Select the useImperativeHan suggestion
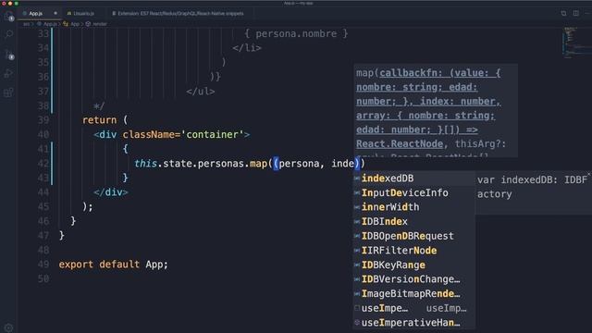The width and height of the screenshot is (592, 333). click(413, 323)
